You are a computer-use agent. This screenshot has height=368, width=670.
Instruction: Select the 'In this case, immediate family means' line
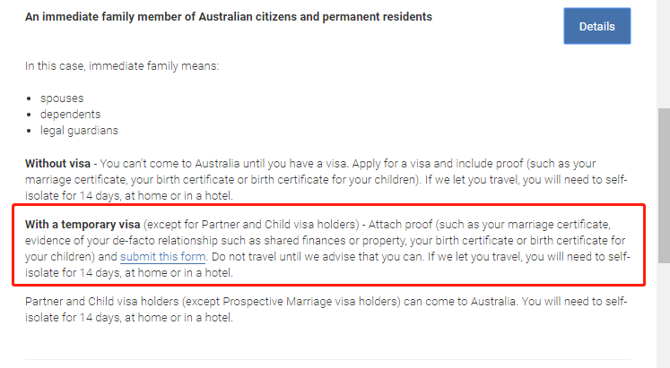tap(122, 66)
